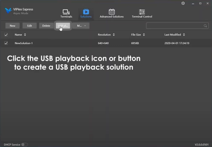Click the search magnifier icon
212x147 pixels.
coord(205,26)
